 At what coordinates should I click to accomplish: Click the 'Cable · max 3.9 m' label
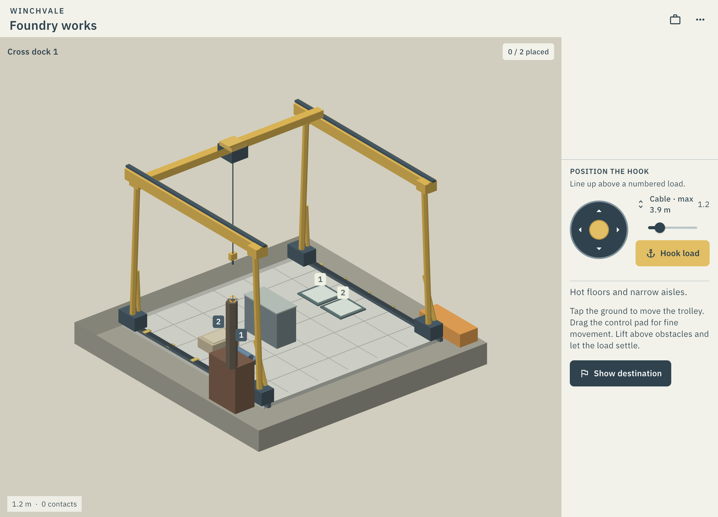tap(671, 204)
